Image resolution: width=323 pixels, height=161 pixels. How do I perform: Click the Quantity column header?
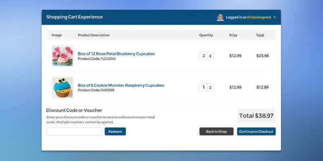pyautogui.click(x=206, y=35)
